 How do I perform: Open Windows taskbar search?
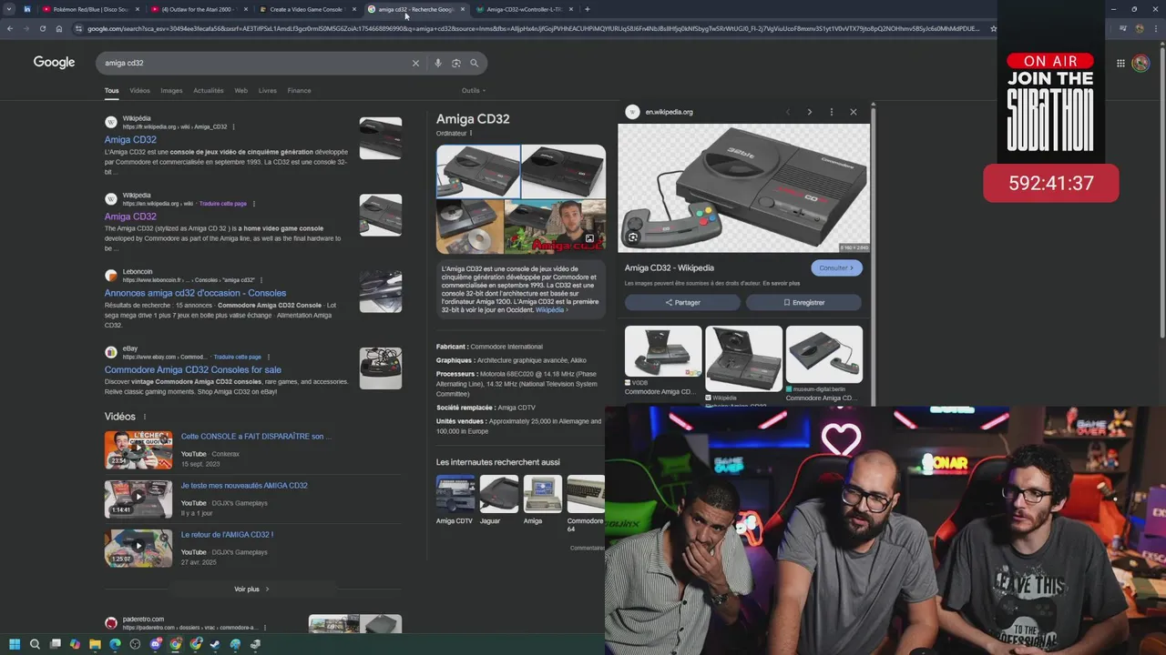[x=35, y=644]
